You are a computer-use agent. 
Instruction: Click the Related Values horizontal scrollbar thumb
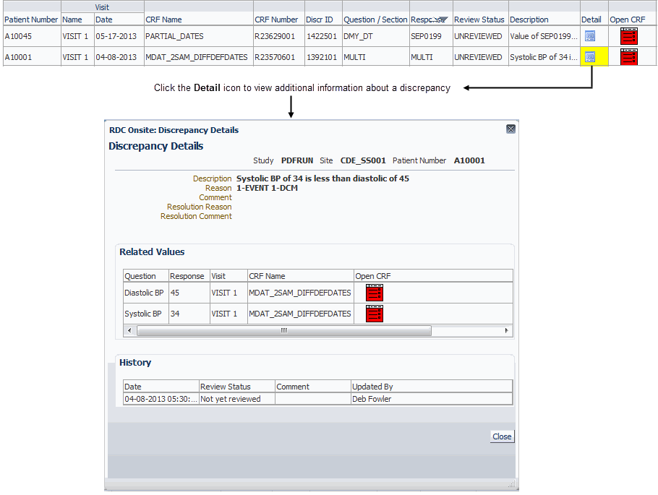coord(282,330)
